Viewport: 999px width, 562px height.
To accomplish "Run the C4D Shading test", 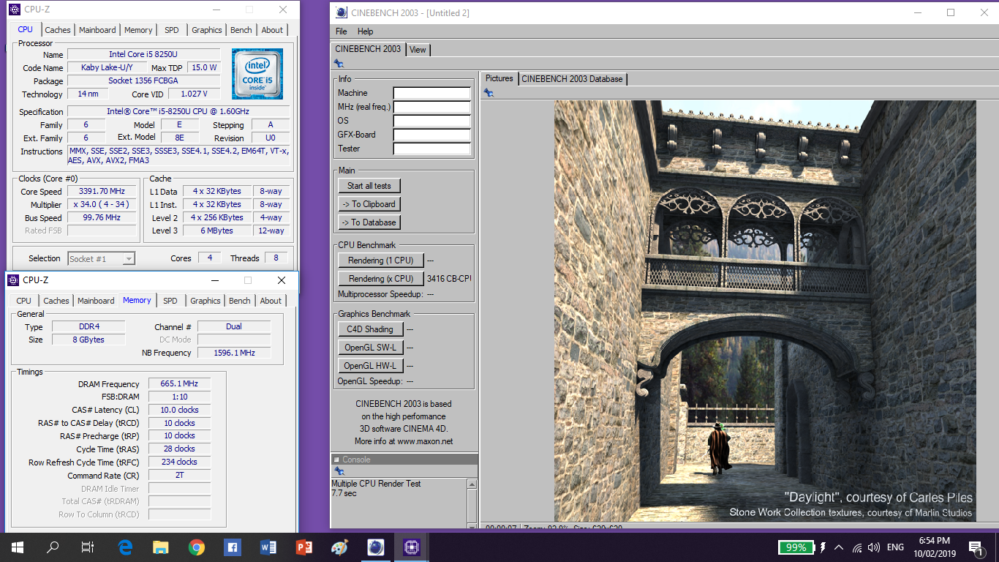I will pos(370,329).
